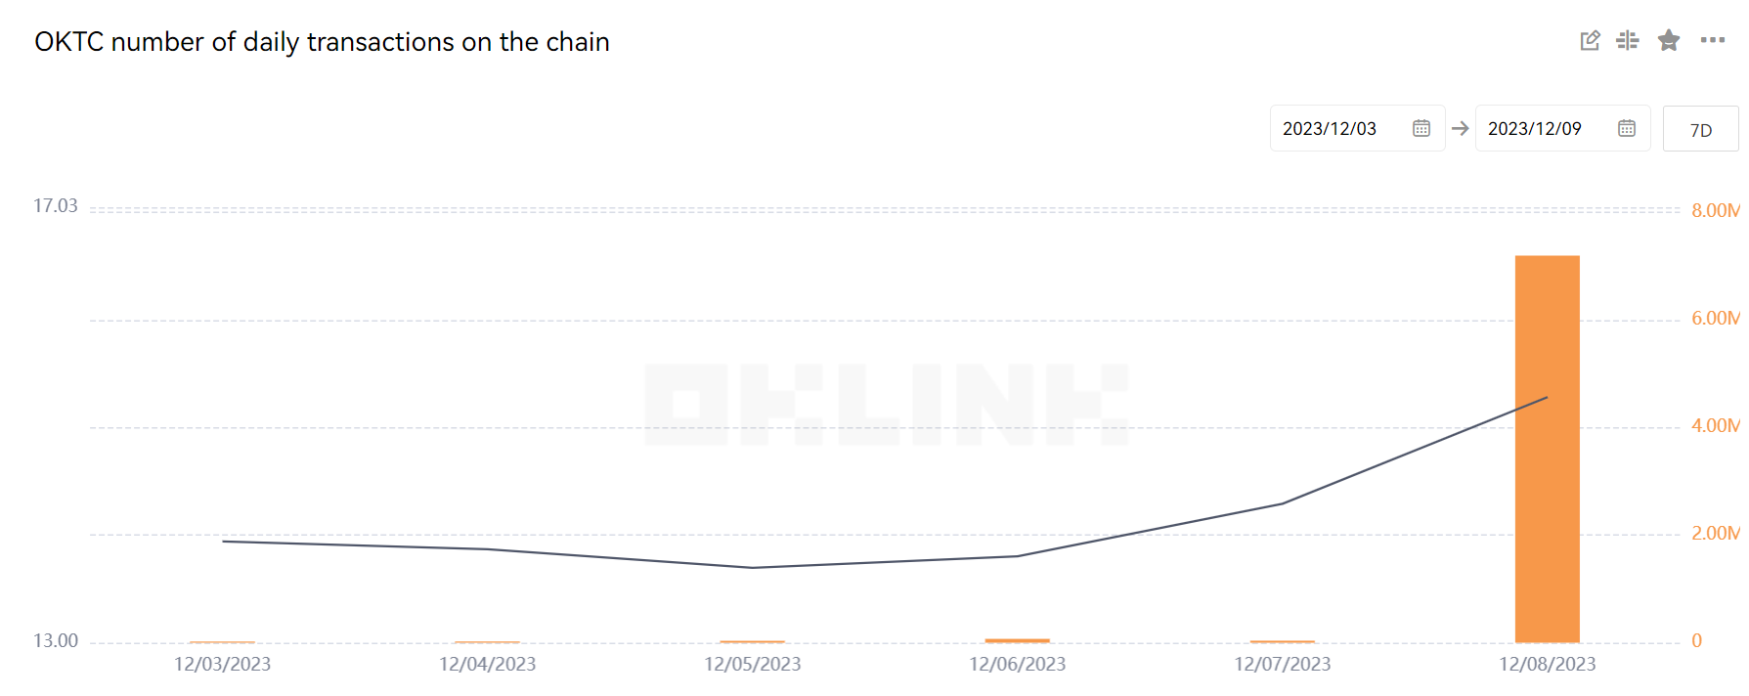The image size is (1749, 696).
Task: Select the 7D time range button
Action: click(1700, 129)
